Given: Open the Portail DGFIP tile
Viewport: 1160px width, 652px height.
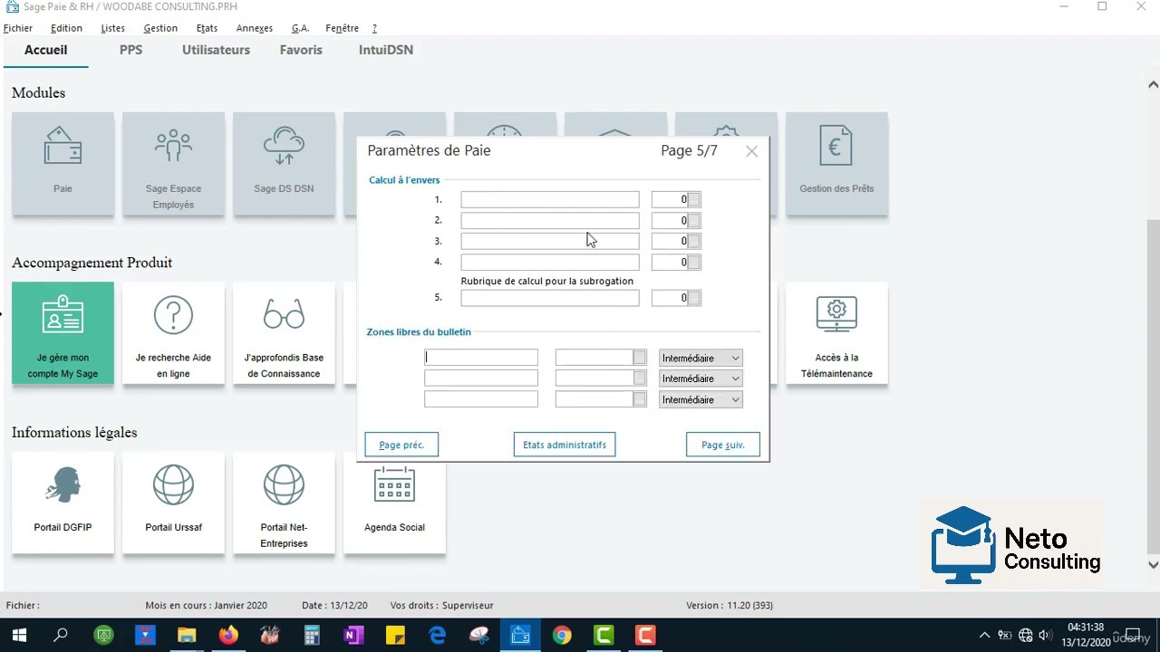Looking at the screenshot, I should [x=63, y=503].
